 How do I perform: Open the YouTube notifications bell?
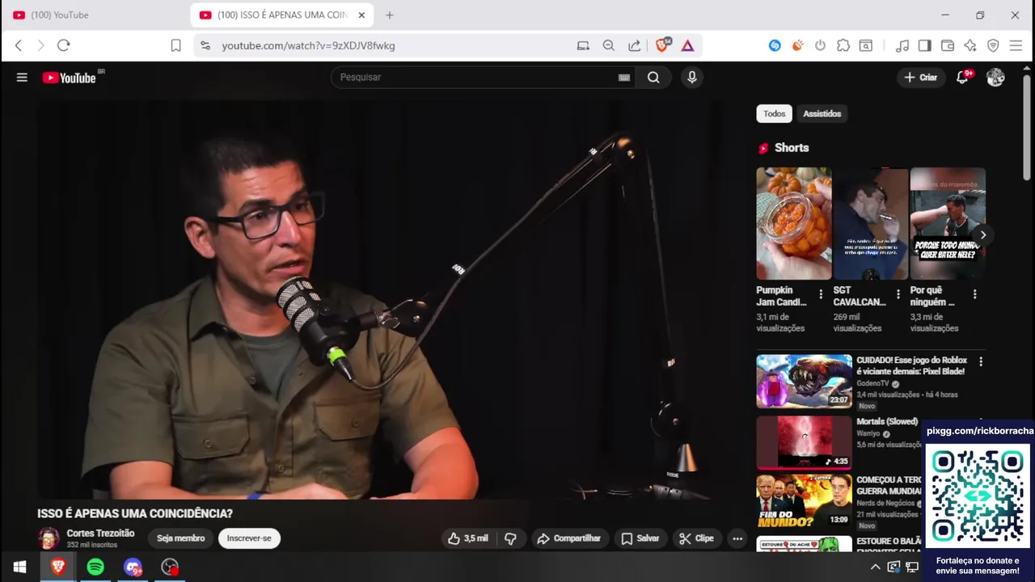point(962,78)
